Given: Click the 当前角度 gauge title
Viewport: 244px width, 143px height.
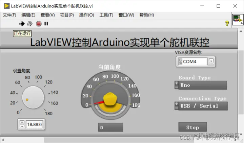Looking at the screenshot, I should [x=109, y=67].
